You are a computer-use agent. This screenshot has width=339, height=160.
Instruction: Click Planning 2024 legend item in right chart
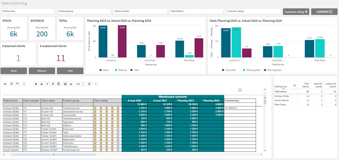[x=273, y=70]
